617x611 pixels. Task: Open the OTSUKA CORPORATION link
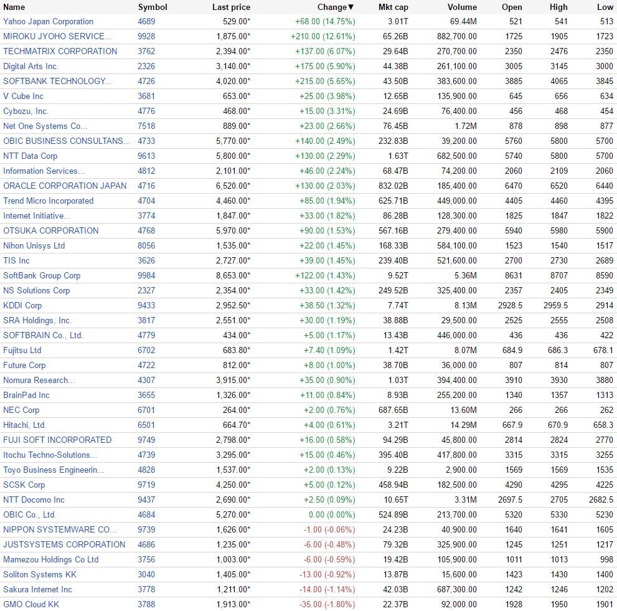click(x=51, y=231)
